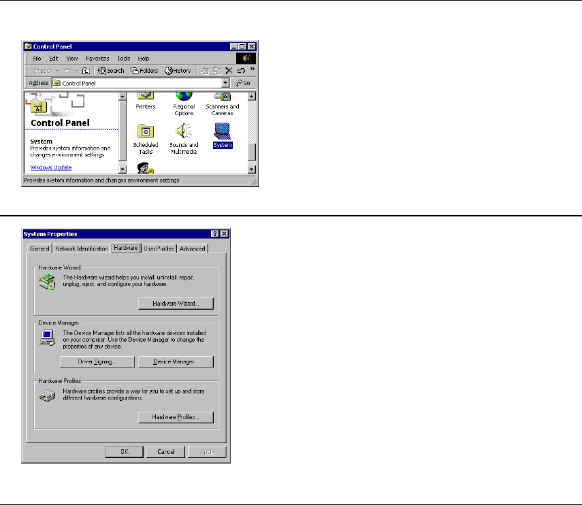Open the Scanners and Cameras icon
Image resolution: width=582 pixels, height=505 pixels.
pos(223,104)
